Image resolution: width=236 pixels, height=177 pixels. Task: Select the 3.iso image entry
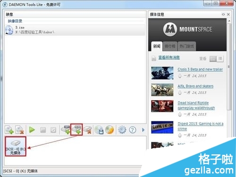[x=75, y=30]
